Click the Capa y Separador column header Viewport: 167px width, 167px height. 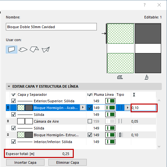(32, 95)
